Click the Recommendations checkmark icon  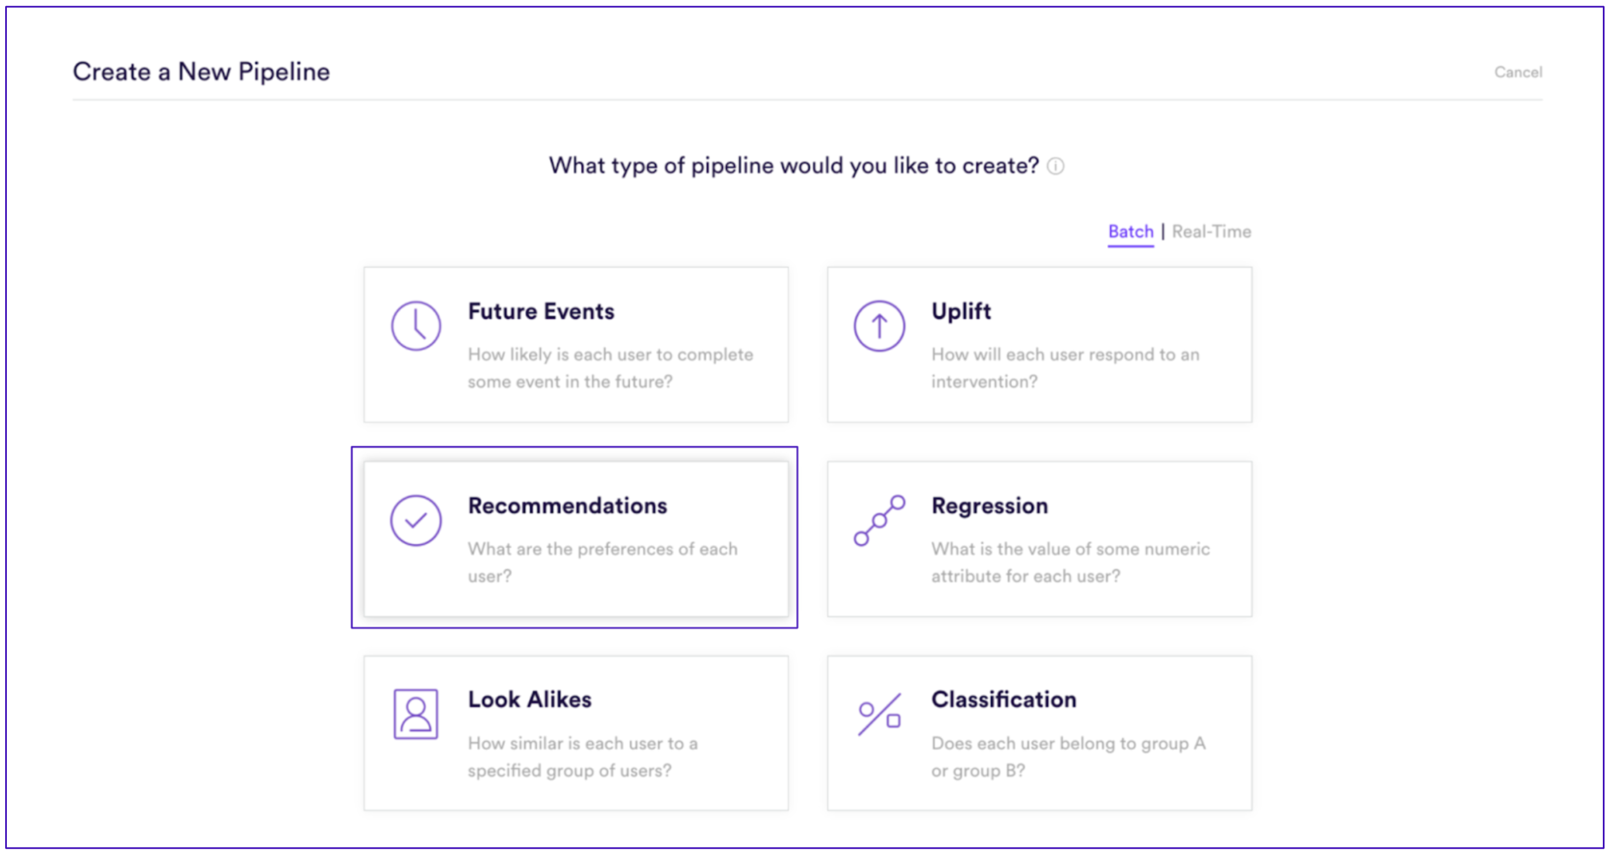click(416, 520)
